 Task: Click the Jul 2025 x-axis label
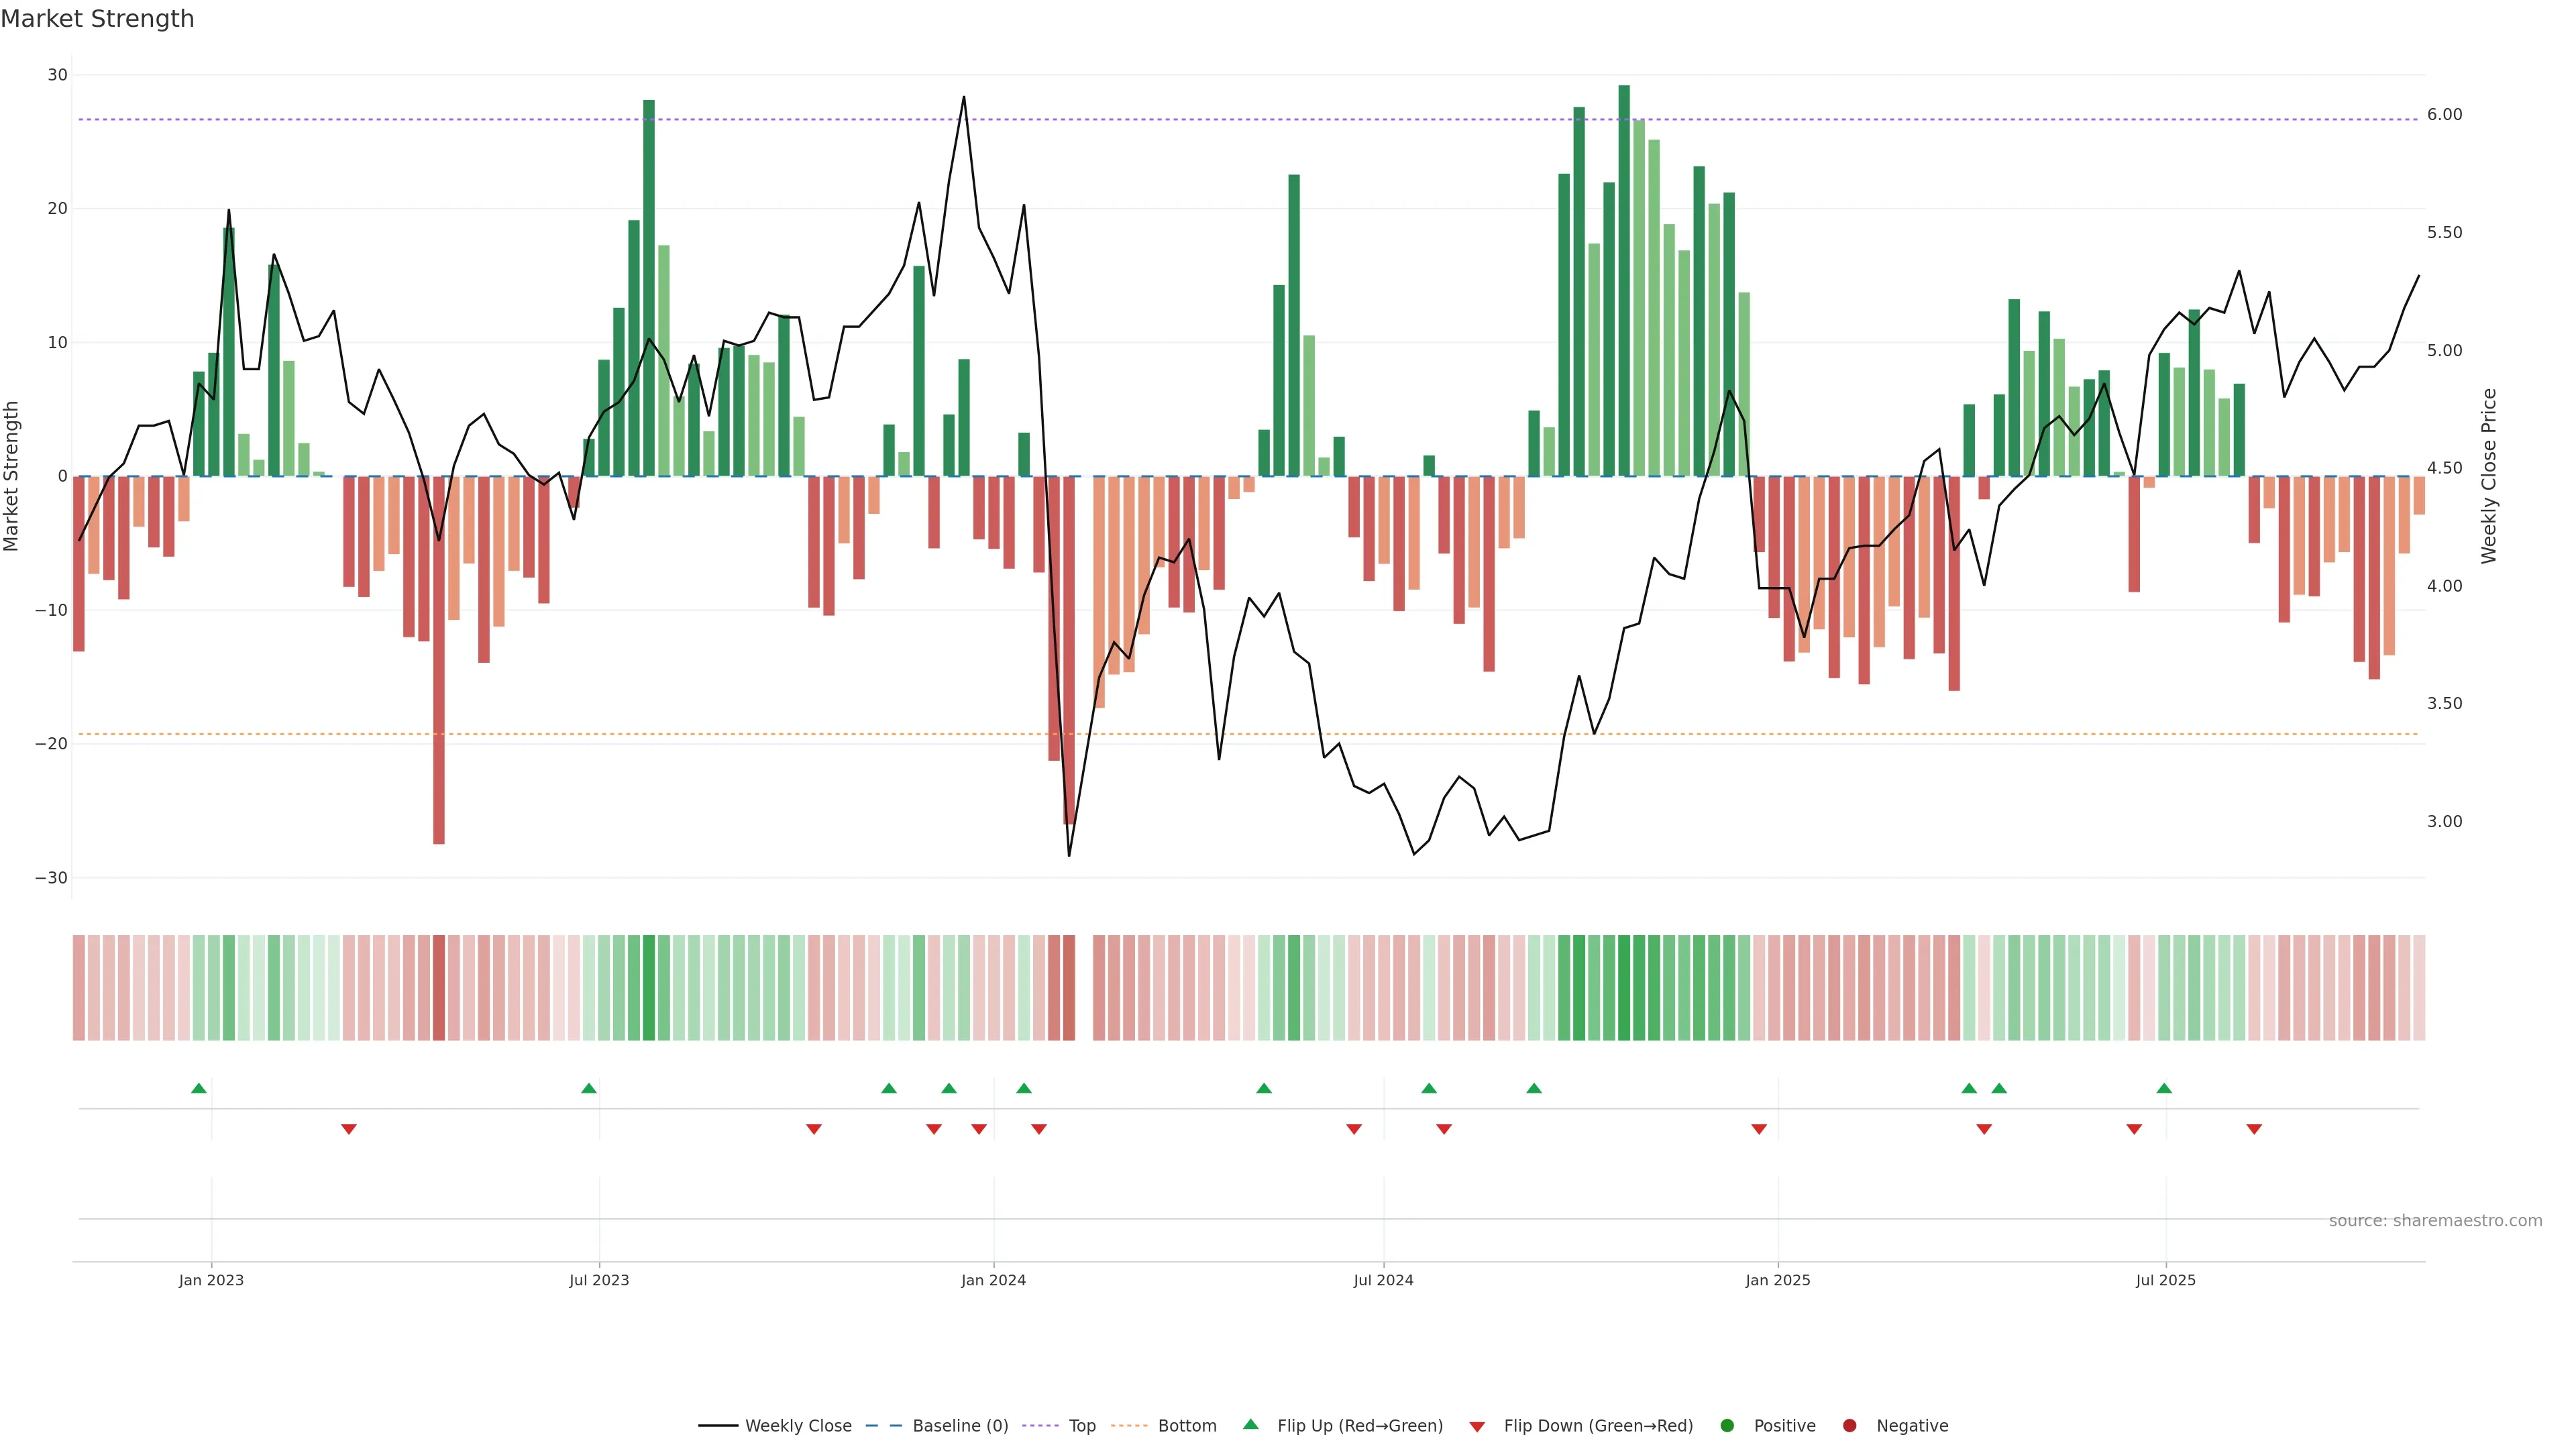(2165, 1280)
